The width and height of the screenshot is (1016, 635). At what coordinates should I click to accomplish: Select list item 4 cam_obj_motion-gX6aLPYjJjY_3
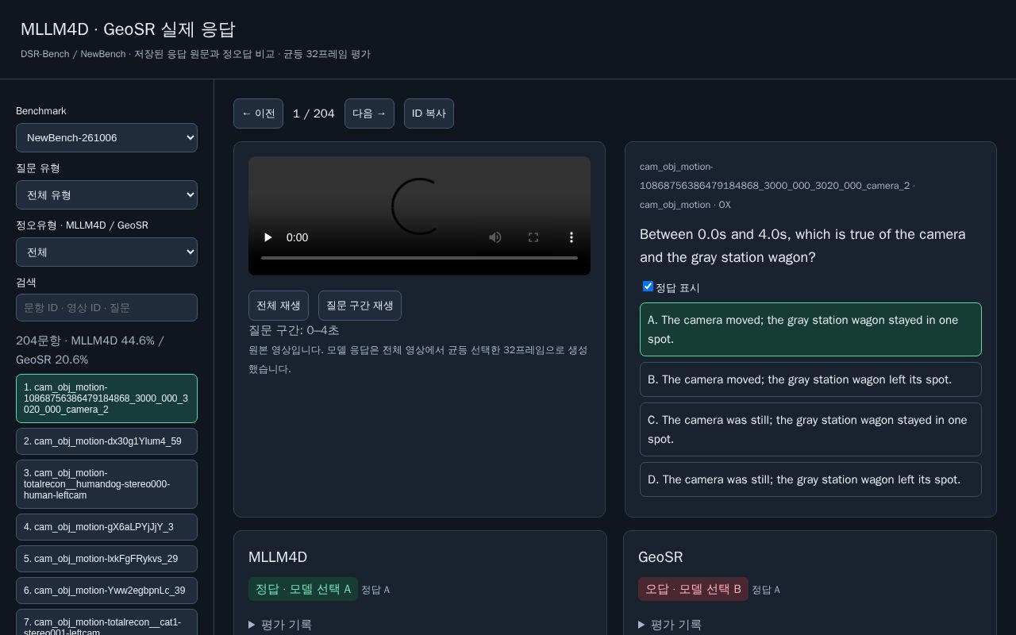[106, 527]
